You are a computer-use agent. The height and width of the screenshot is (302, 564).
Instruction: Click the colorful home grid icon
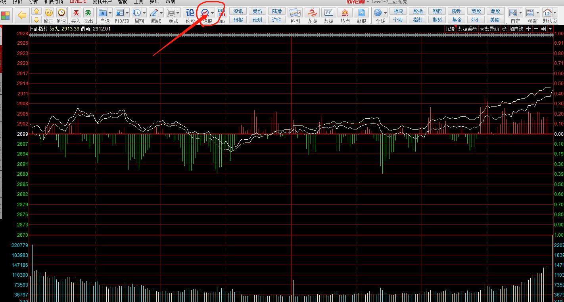coord(6,16)
